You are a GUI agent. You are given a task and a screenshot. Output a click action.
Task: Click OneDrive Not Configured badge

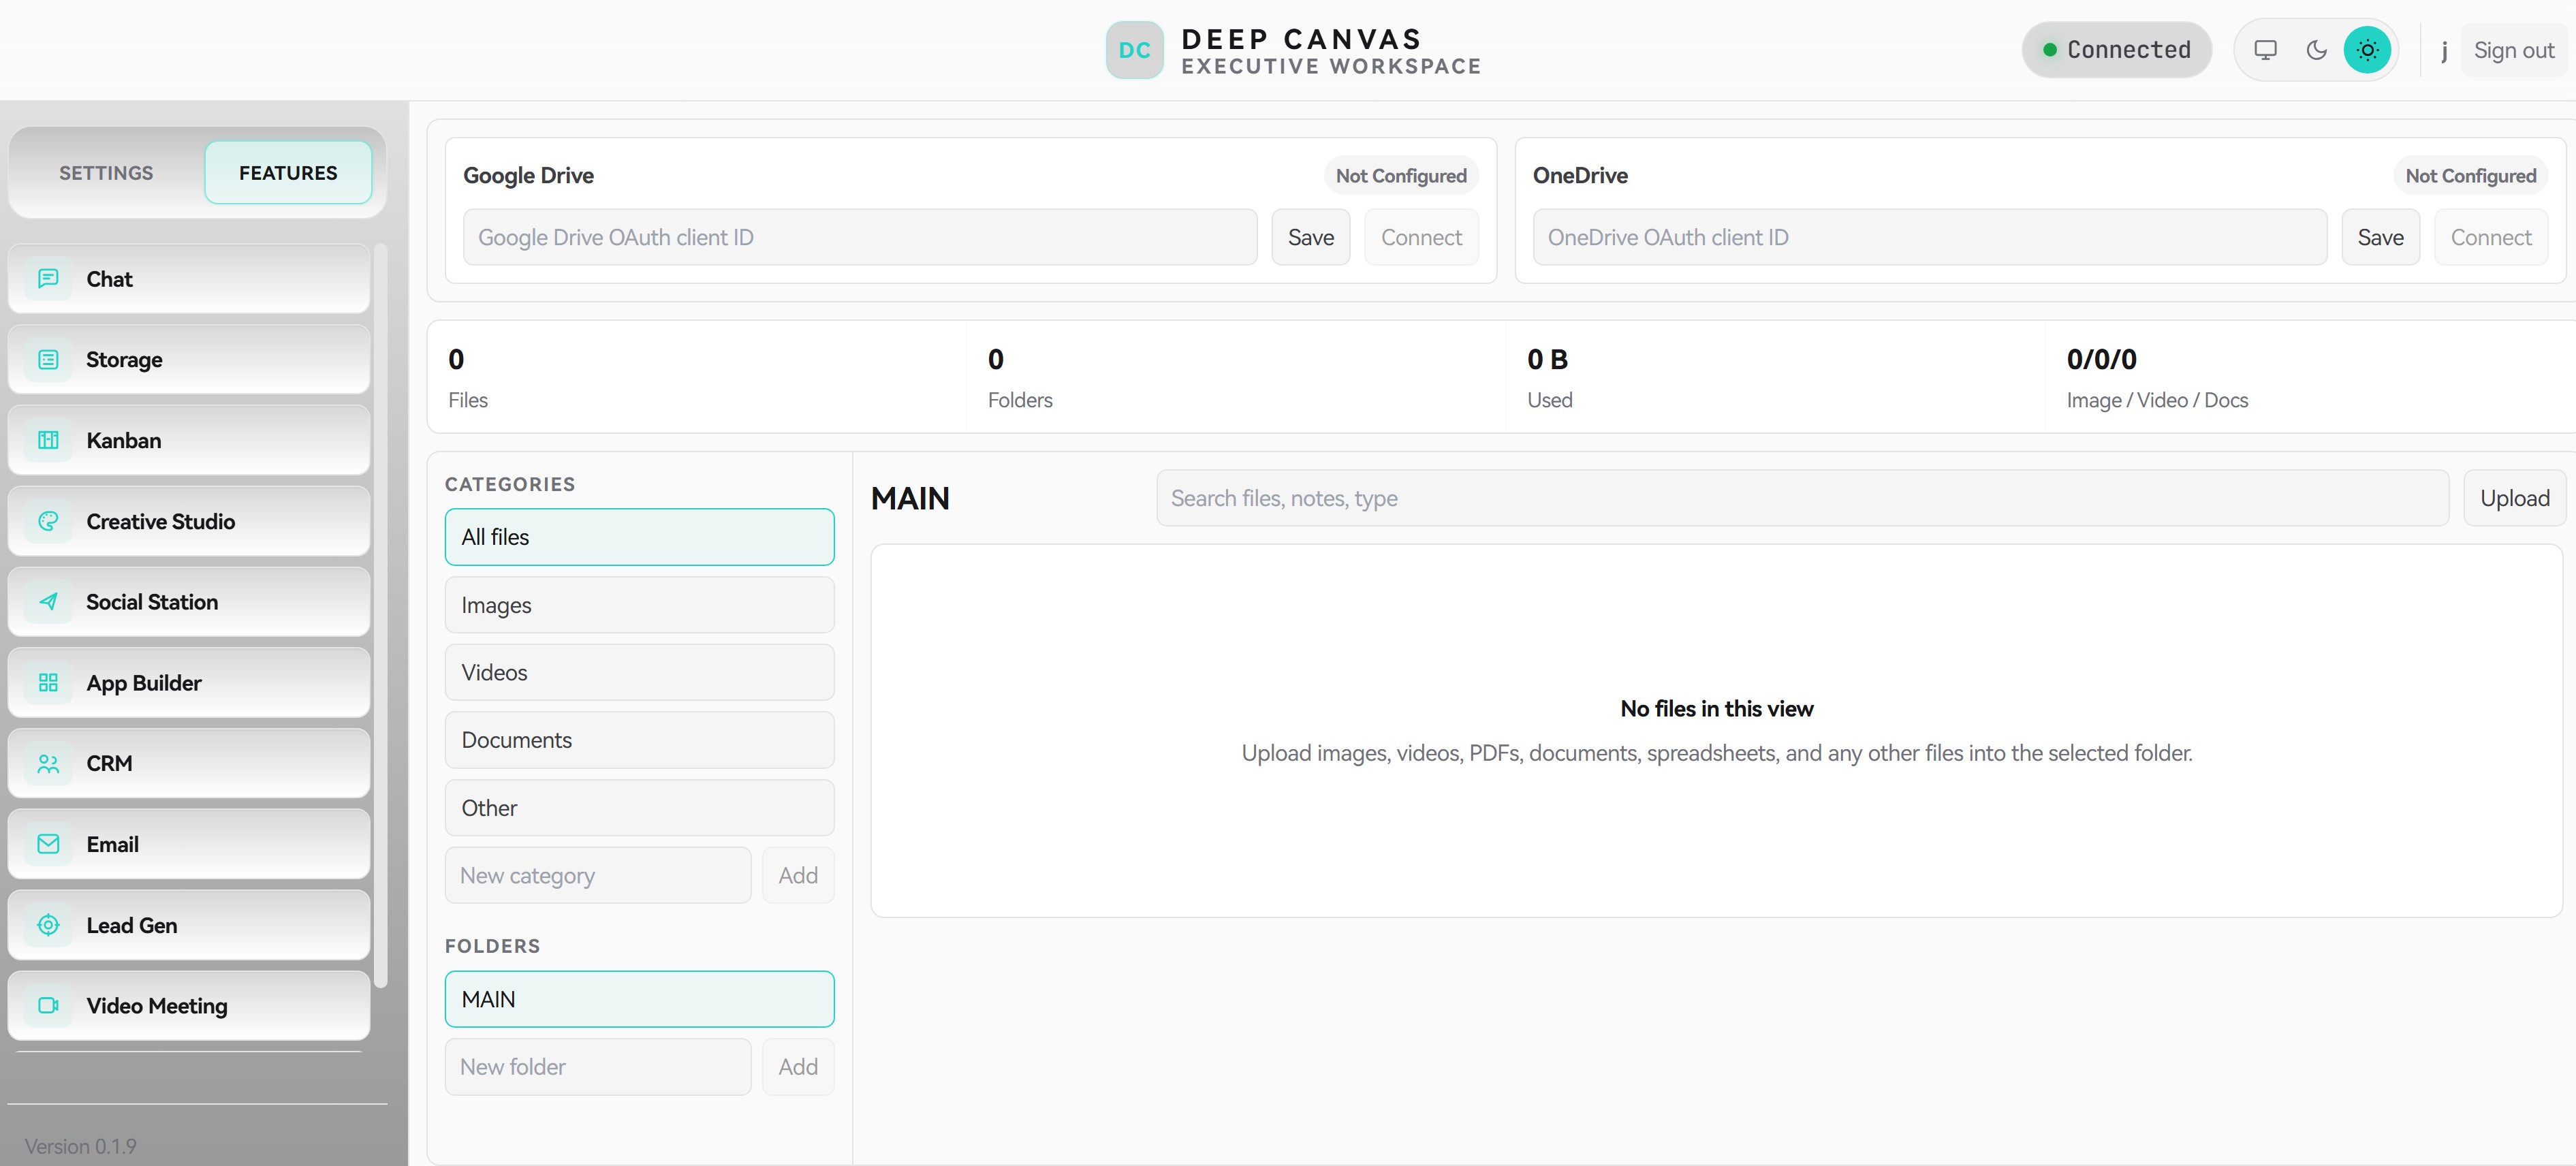coord(2470,176)
